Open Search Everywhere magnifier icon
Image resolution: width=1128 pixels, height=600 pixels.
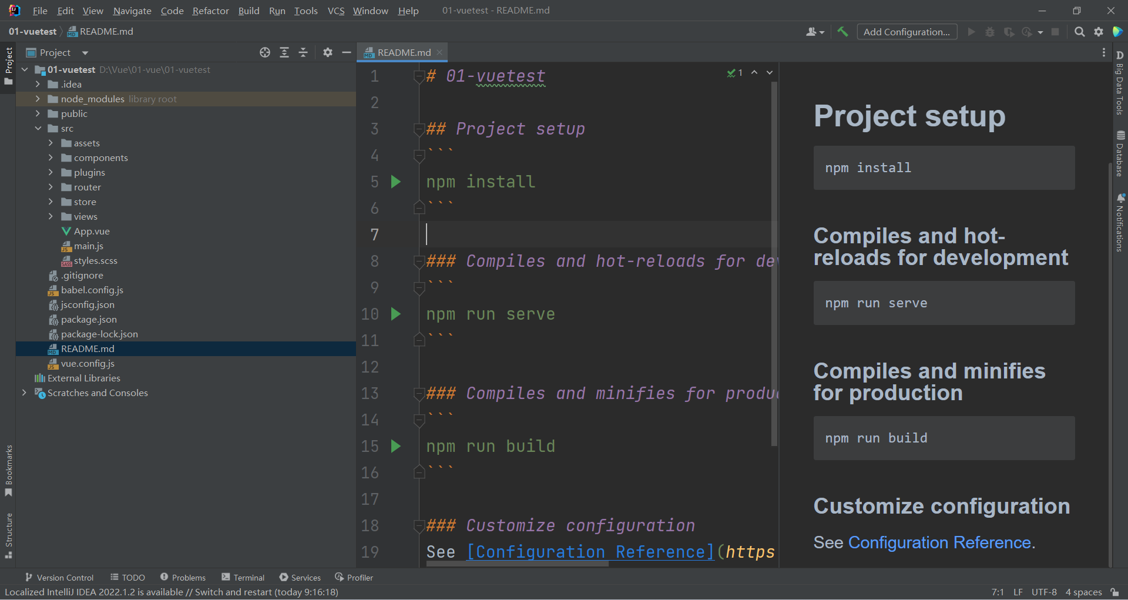pos(1079,32)
